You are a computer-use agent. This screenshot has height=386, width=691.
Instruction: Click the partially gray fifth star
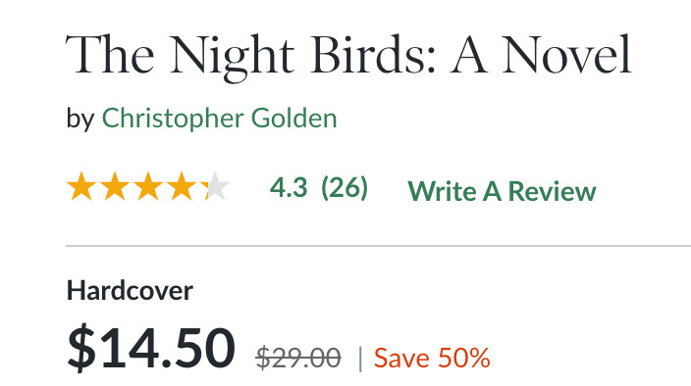(x=215, y=186)
